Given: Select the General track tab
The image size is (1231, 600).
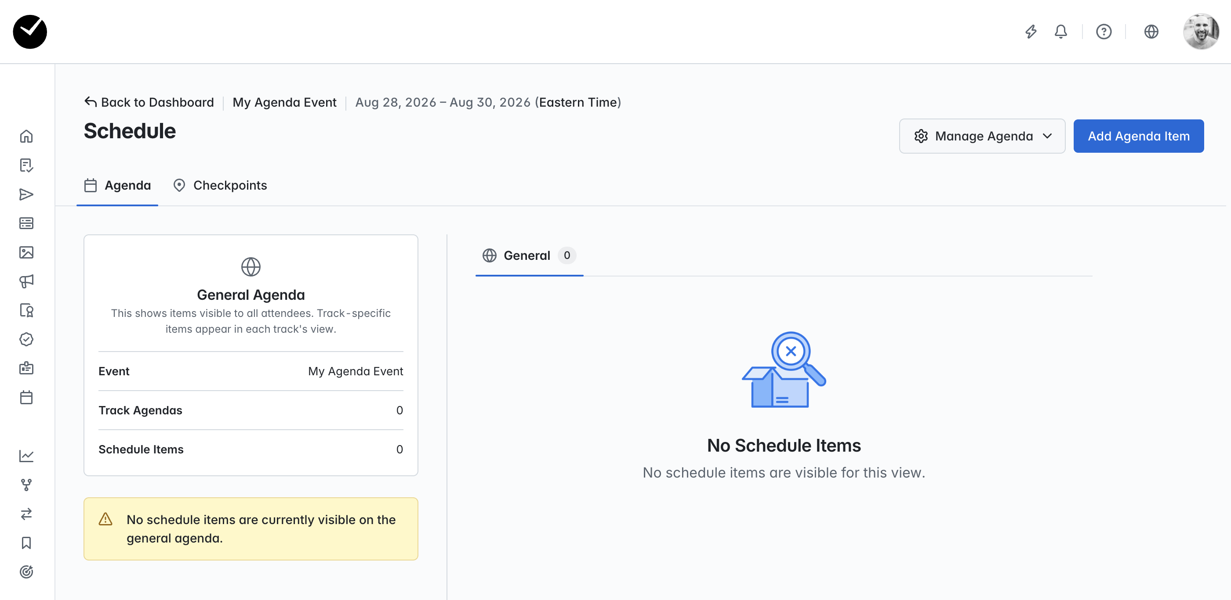Looking at the screenshot, I should (x=529, y=256).
